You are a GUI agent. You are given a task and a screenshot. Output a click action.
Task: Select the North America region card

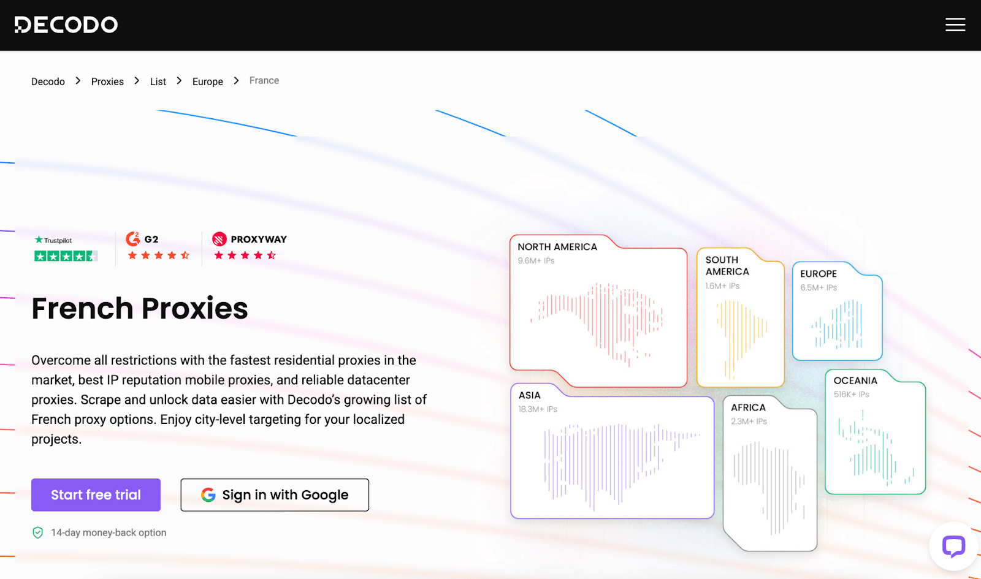tap(598, 311)
